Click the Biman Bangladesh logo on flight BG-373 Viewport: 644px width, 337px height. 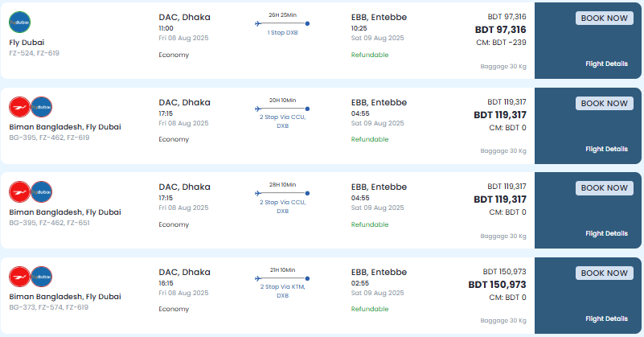(x=20, y=277)
